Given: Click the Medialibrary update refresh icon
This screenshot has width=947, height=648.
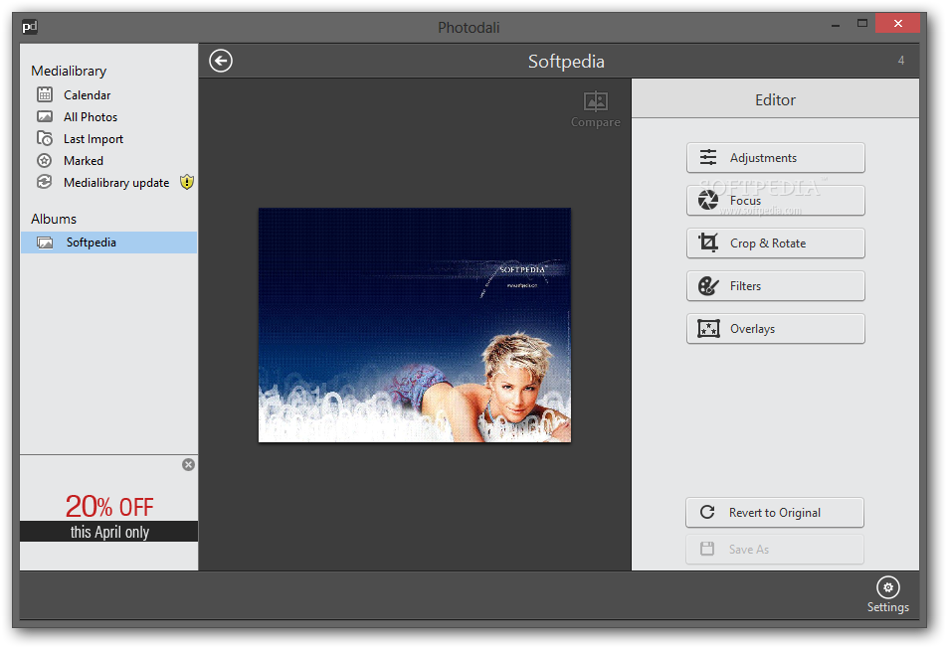Looking at the screenshot, I should pos(45,182).
